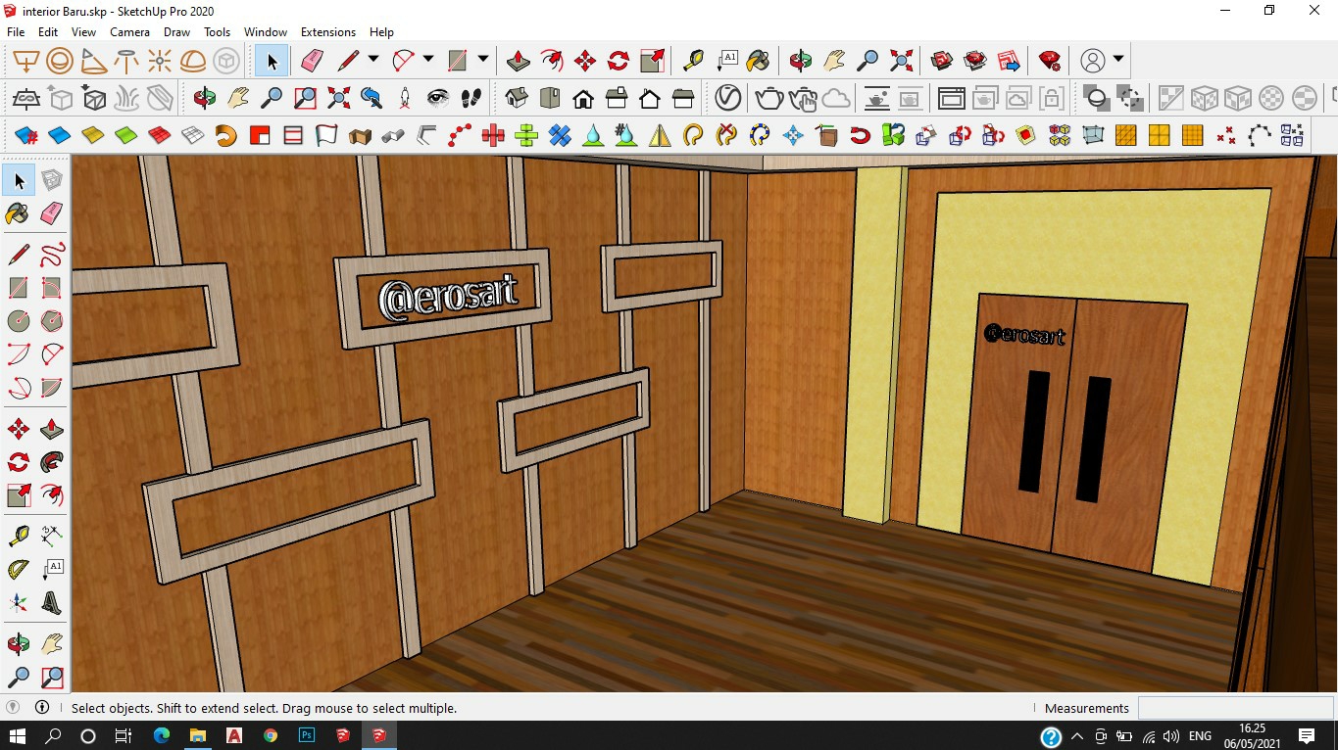Select Orbit tool in second toolbar row
The height and width of the screenshot is (750, 1338).
point(205,98)
